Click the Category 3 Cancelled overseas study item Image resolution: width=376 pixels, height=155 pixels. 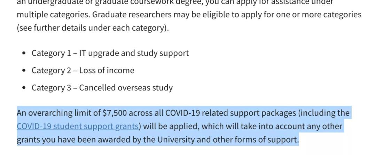point(102,88)
